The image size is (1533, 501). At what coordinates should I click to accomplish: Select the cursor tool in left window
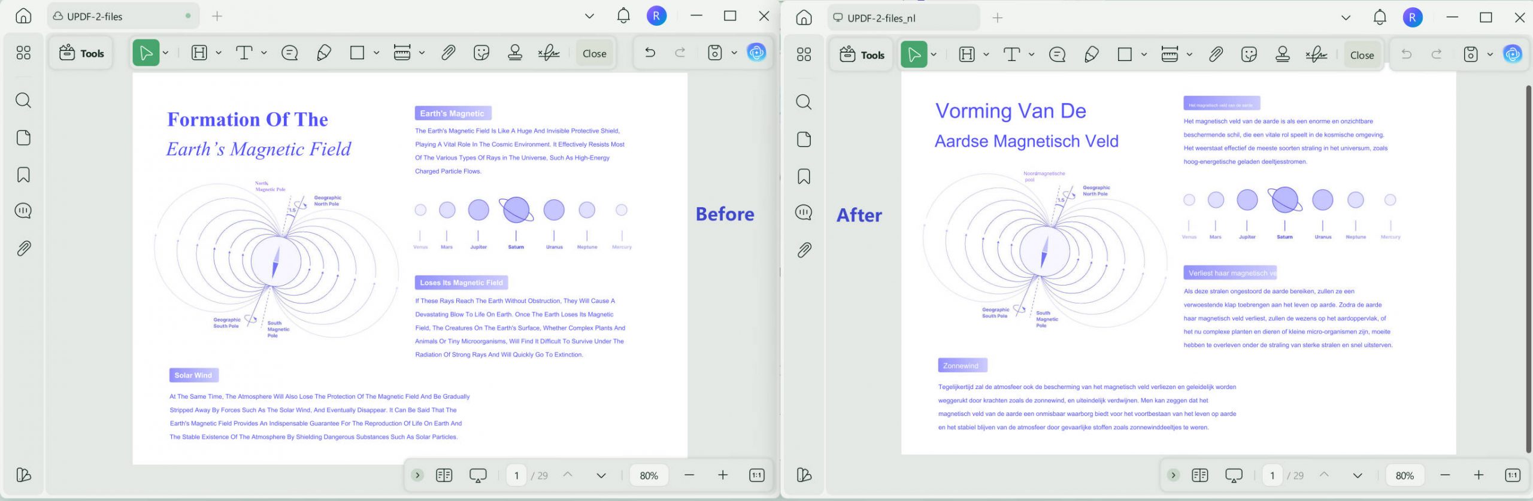pos(146,53)
